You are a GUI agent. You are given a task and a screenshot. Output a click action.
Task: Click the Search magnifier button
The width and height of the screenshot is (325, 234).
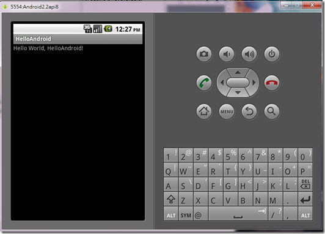(272, 111)
